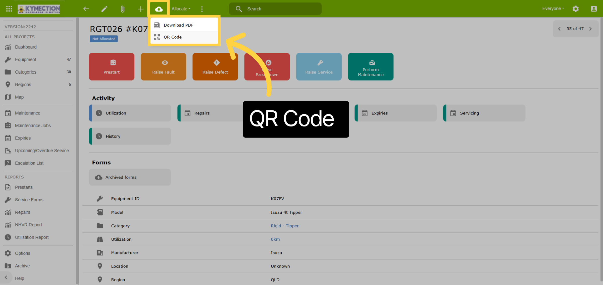Open Maintenance in sidebar

click(38, 113)
